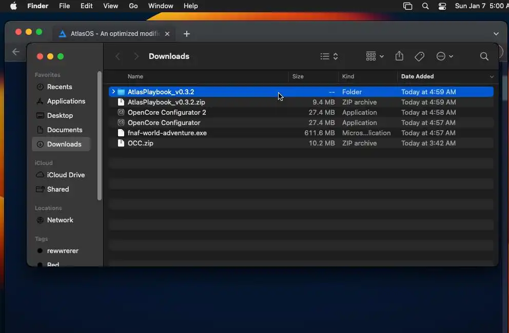Screen dimensions: 509x333
Task: Open the Go menu
Action: pyautogui.click(x=133, y=6)
